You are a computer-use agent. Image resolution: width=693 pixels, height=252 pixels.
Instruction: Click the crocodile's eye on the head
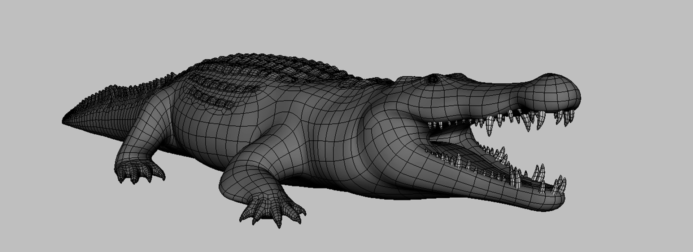(x=432, y=79)
